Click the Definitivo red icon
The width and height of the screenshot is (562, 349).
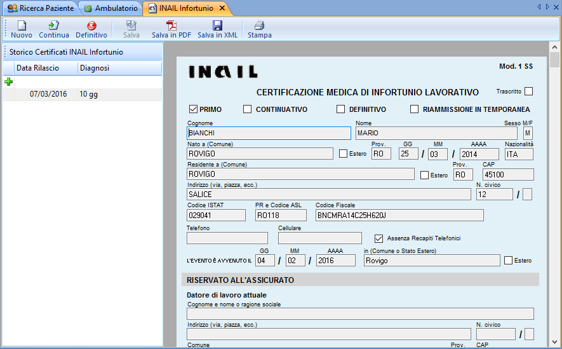[x=91, y=25]
